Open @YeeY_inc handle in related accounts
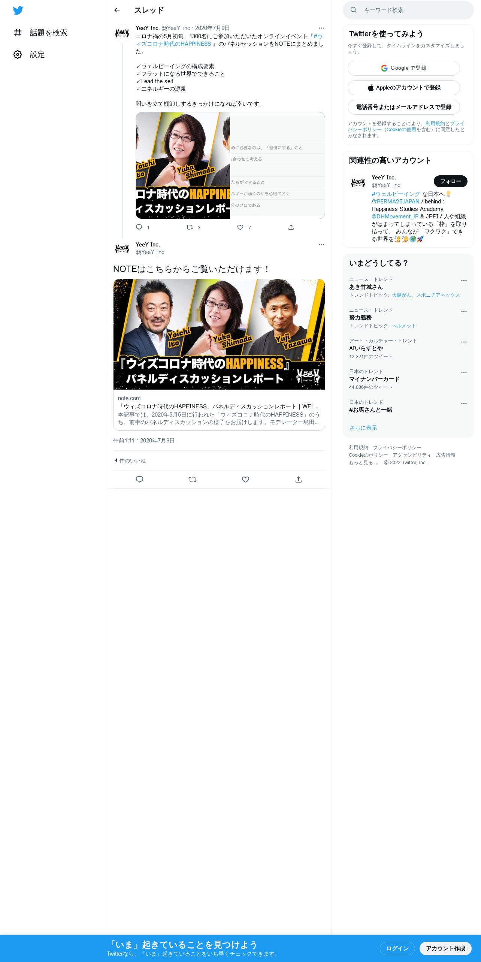481x962 pixels. coord(386,185)
